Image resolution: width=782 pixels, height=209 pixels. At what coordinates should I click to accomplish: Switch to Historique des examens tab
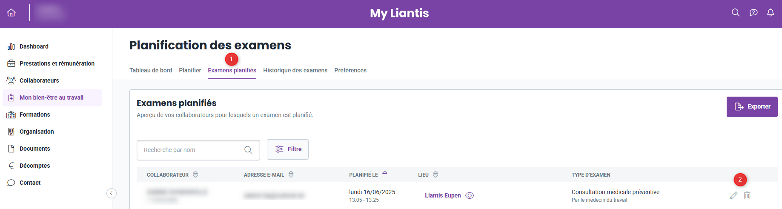pyautogui.click(x=295, y=70)
